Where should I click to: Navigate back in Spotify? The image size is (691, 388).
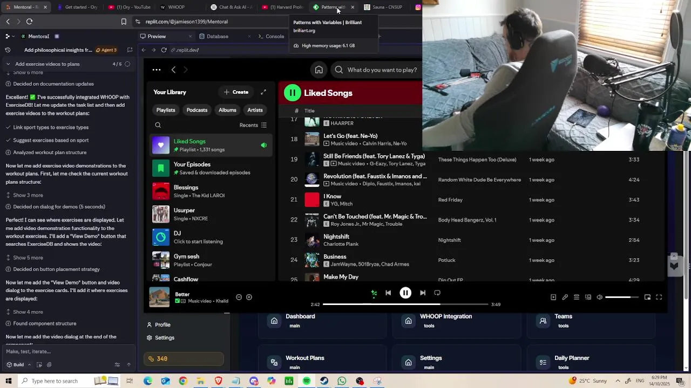[173, 70]
